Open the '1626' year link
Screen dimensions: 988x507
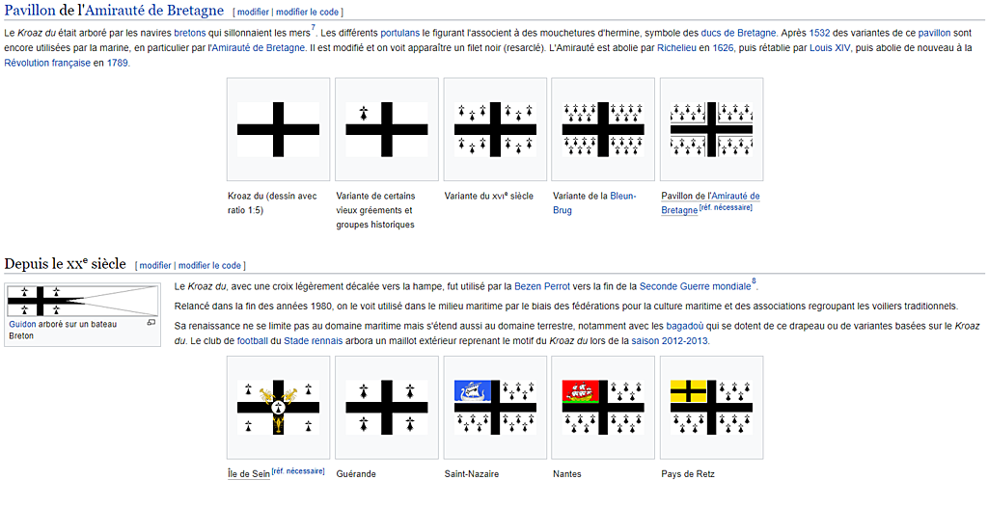coord(723,48)
